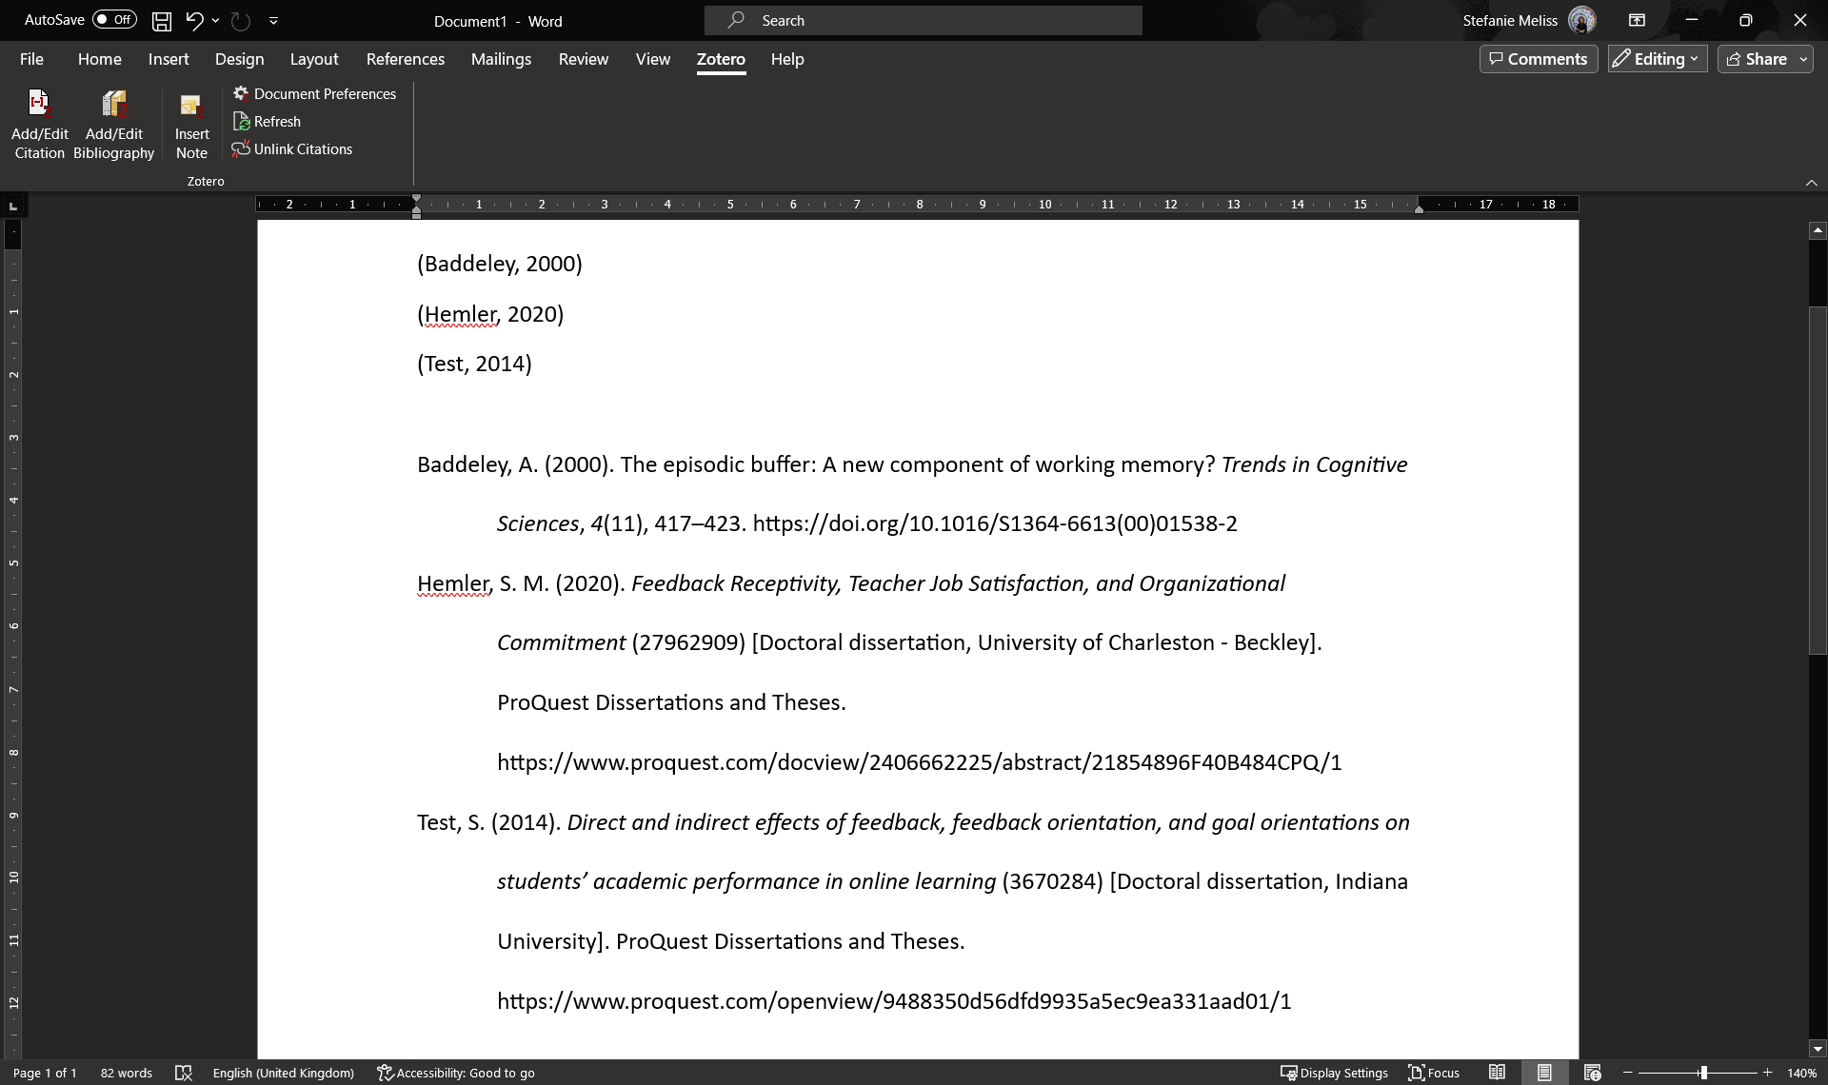Toggle Focus mode in the status bar
The width and height of the screenshot is (1828, 1085).
(1434, 1073)
